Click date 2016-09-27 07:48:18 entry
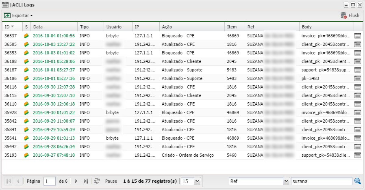The width and height of the screenshot is (365, 190). click(x=53, y=155)
